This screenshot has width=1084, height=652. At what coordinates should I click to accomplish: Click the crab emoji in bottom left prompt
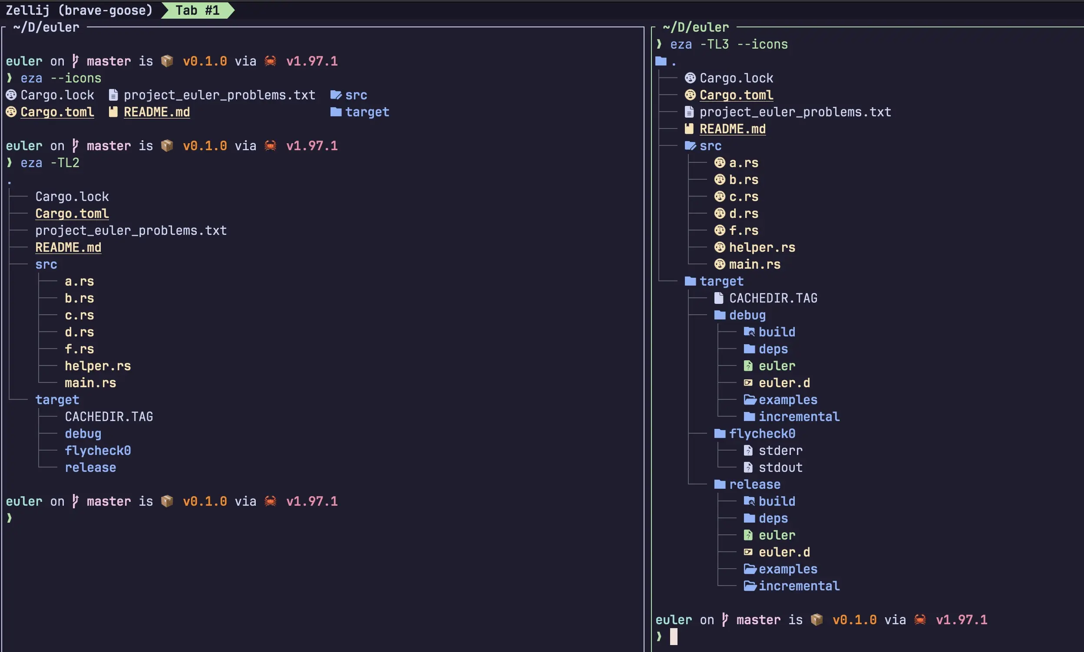tap(270, 501)
